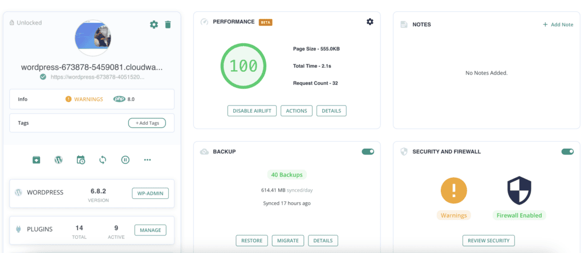Click the Backup cloud icon

(x=204, y=152)
